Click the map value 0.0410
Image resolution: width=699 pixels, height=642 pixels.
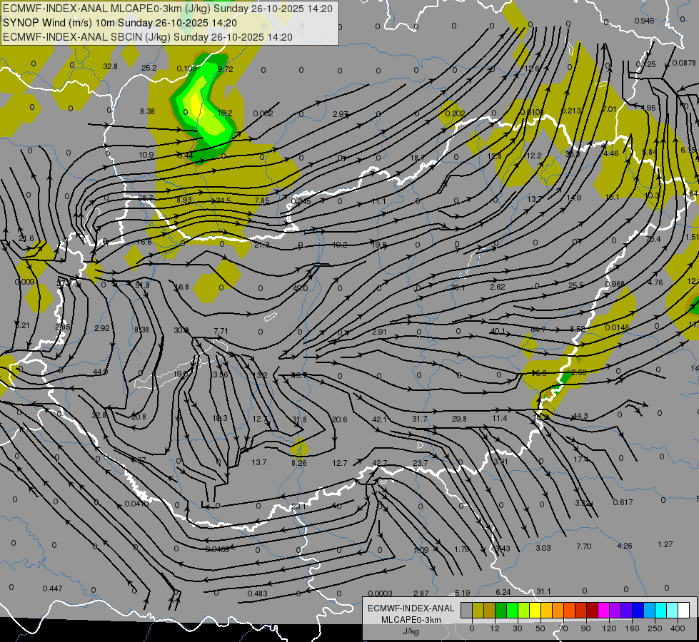[137, 504]
